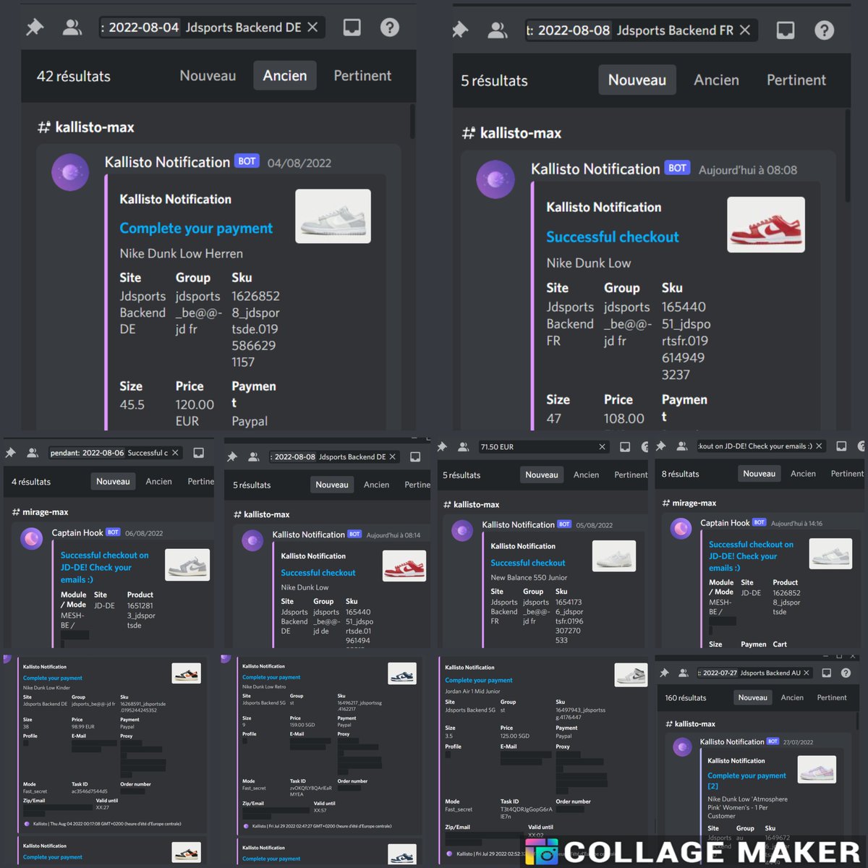Open the Jordan 1 thumbnail in the 06/08/2022 message

187,565
